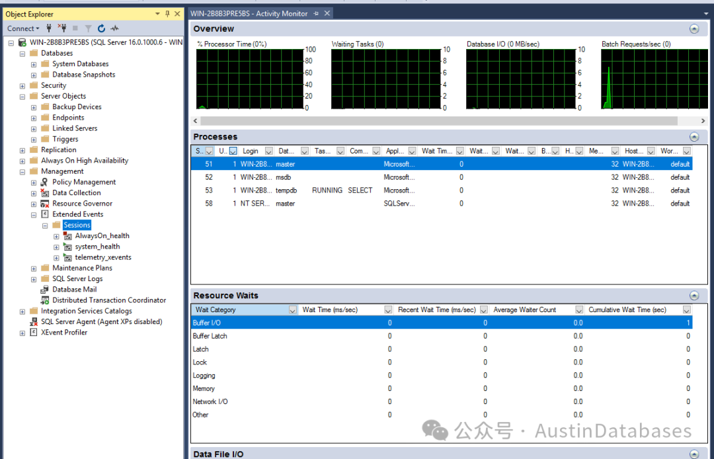Click the Stop square icon in Object Explorer toolbar

[75, 28]
